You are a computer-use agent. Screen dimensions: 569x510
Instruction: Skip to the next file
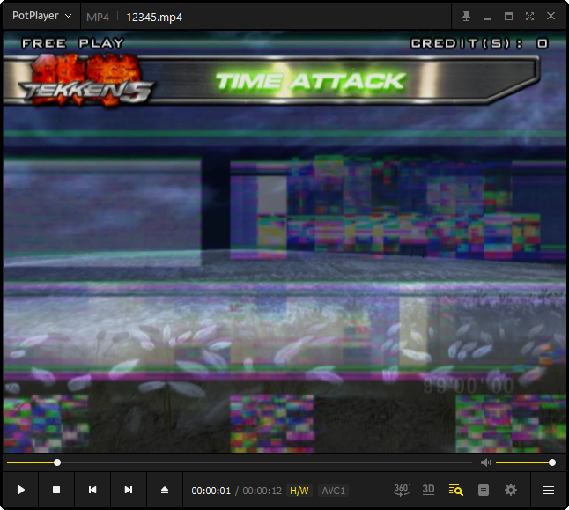coord(128,490)
